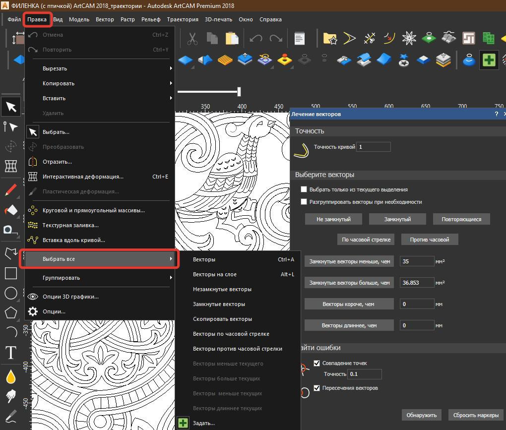The height and width of the screenshot is (430, 506).
Task: Pick the yellow drop fill tool
Action: point(11,376)
